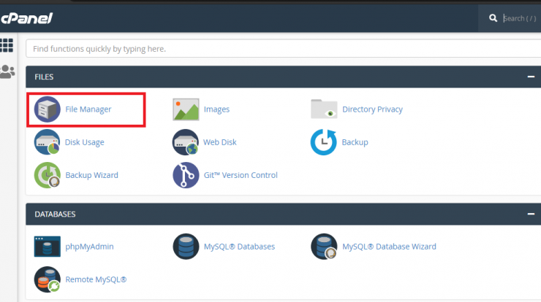The height and width of the screenshot is (302, 541).
Task: Click the grid home icon in sidebar
Action: tap(7, 45)
